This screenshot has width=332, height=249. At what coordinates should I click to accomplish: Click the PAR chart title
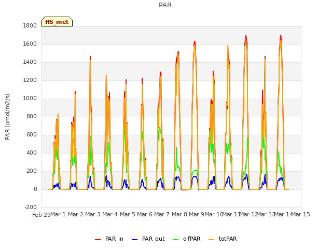[x=165, y=5]
